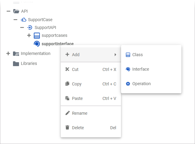Screen dimensions: 195x144
Task: Click the SupportAPI interface icon
Action: [30, 27]
